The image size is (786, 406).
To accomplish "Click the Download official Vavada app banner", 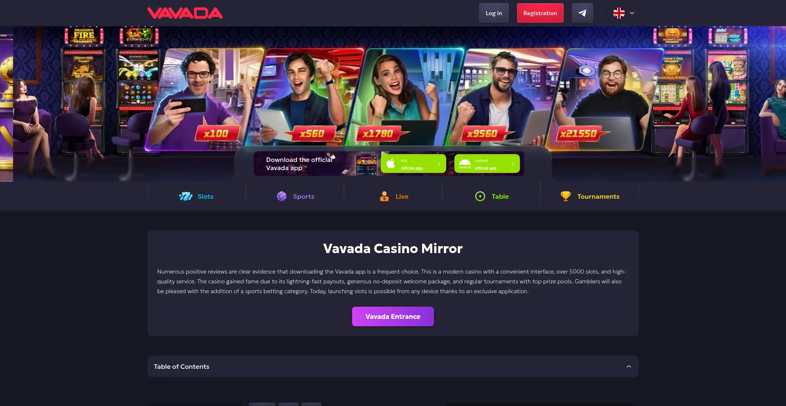I will pos(315,164).
